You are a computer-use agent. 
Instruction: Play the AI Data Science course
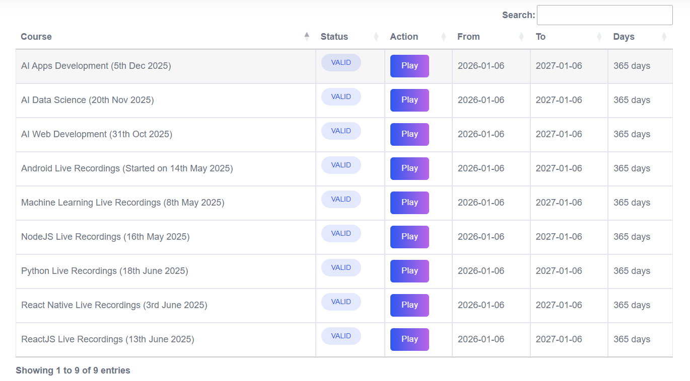409,100
